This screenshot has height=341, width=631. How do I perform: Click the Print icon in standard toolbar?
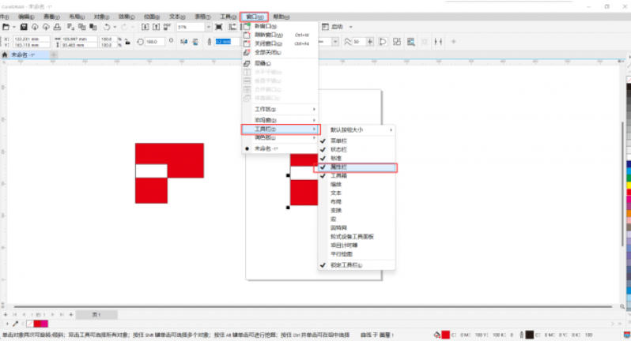tap(57, 27)
